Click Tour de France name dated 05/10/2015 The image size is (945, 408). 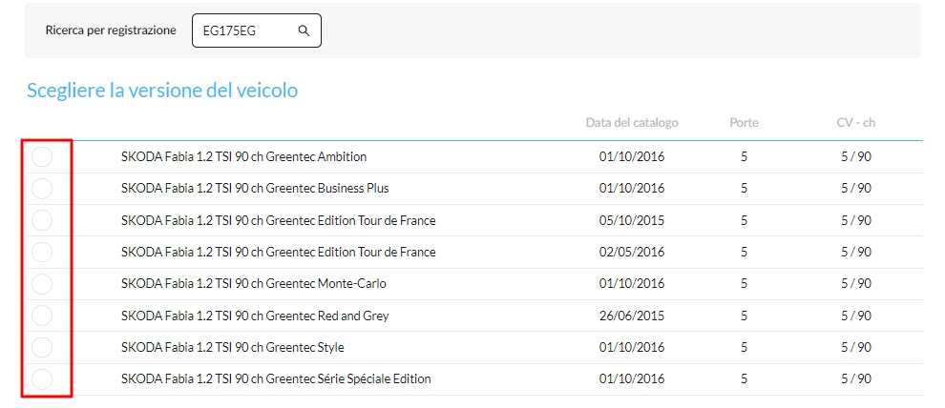(278, 220)
